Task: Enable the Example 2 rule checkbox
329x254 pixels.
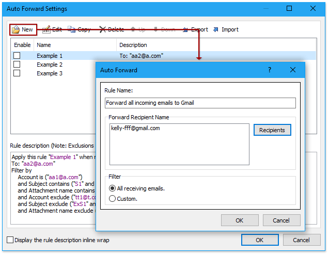Action: pos(17,65)
